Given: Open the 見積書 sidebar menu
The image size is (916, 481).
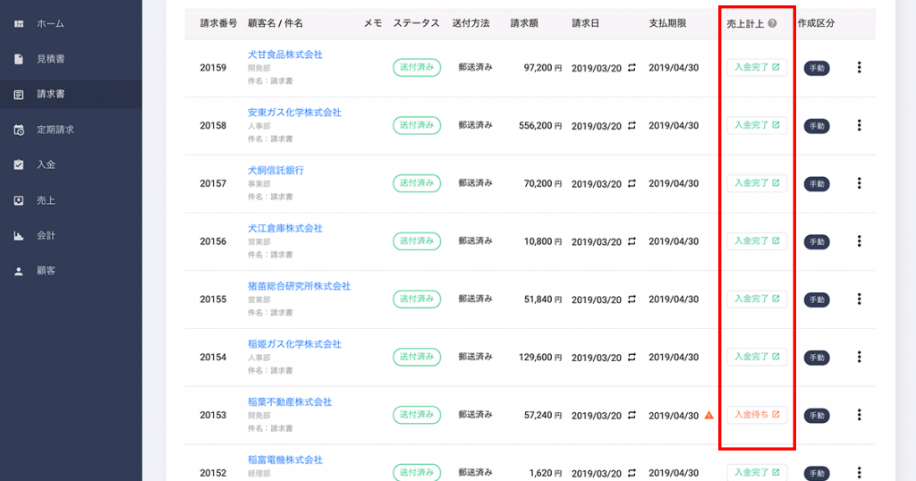Looking at the screenshot, I should click(71, 59).
